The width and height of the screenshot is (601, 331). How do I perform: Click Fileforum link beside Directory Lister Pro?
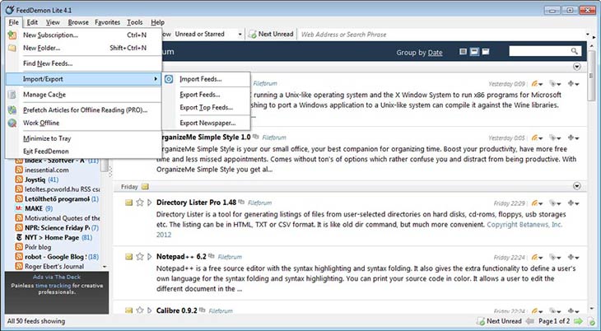coord(259,203)
